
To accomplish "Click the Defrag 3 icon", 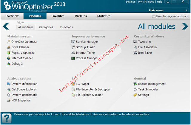I will pos(9,64).
